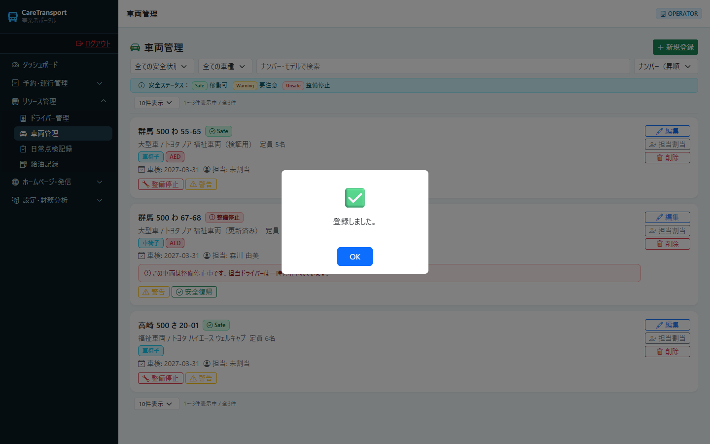Click the info icon beside 安全ステータス
Screen dimensions: 710x444
(x=142, y=85)
